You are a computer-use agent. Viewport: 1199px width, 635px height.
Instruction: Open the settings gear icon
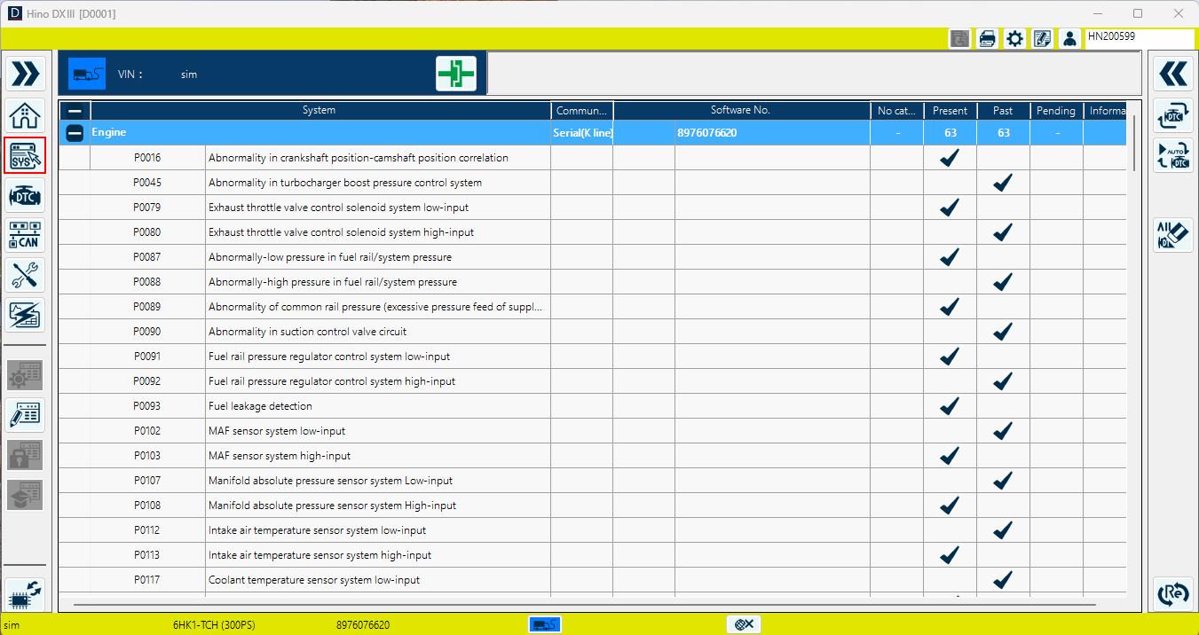point(1014,38)
